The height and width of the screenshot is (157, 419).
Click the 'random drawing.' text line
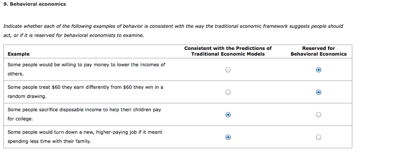[27, 96]
